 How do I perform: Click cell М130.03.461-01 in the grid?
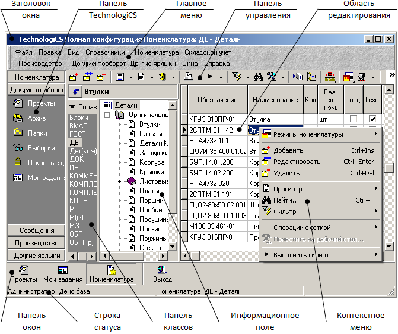(x=218, y=226)
